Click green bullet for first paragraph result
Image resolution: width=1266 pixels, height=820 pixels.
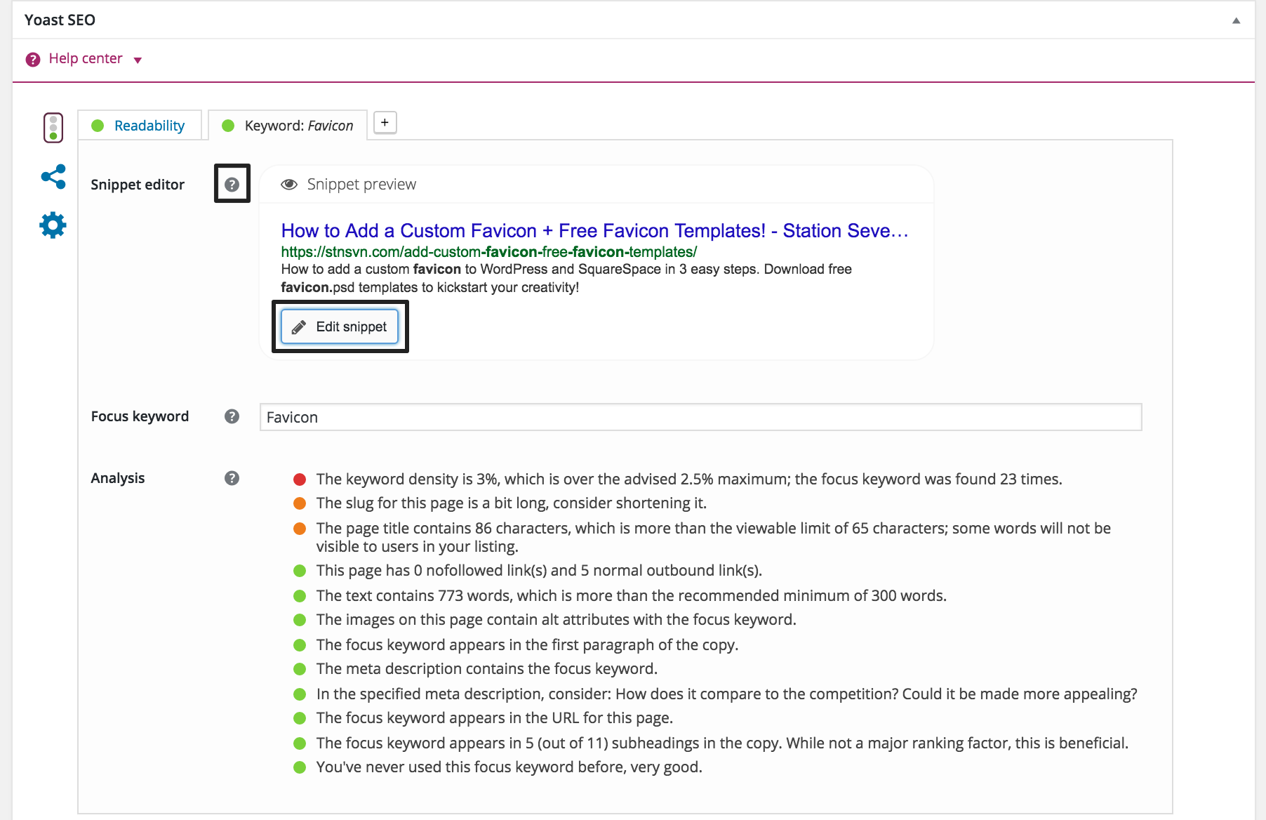pyautogui.click(x=300, y=645)
